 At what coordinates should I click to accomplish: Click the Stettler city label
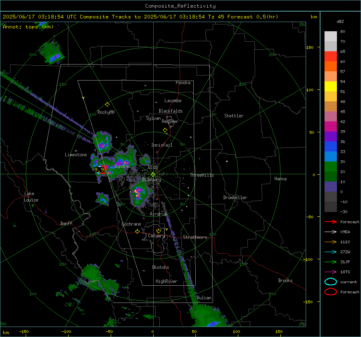(234, 116)
